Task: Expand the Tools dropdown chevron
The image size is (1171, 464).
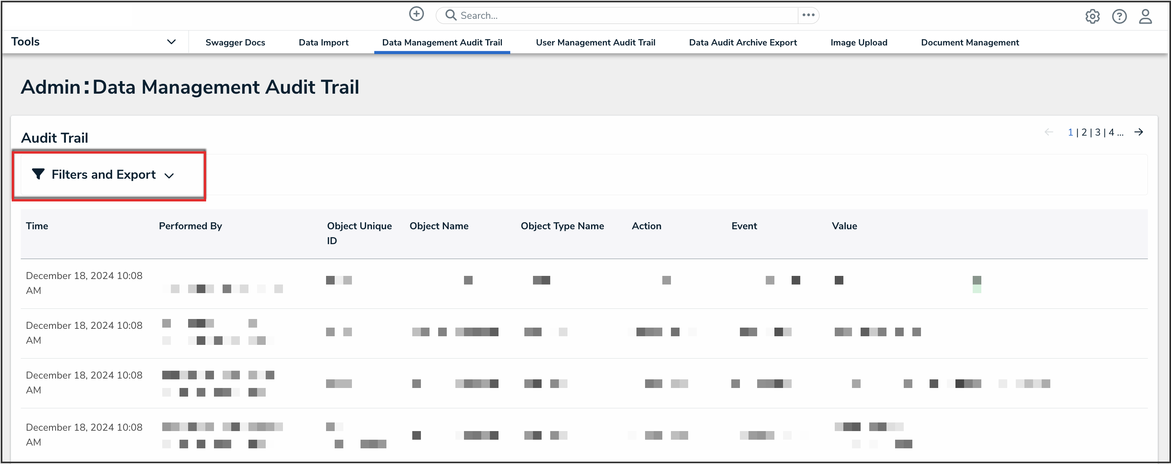Action: coord(171,42)
